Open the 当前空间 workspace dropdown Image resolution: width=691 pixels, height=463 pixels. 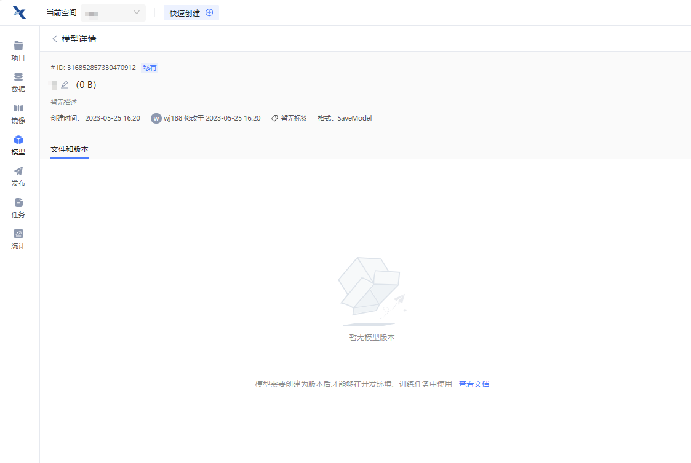[x=113, y=13]
